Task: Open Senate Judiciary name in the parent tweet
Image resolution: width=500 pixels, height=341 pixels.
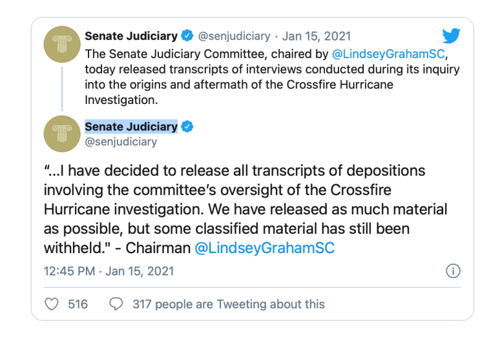Action: pyautogui.click(x=131, y=36)
